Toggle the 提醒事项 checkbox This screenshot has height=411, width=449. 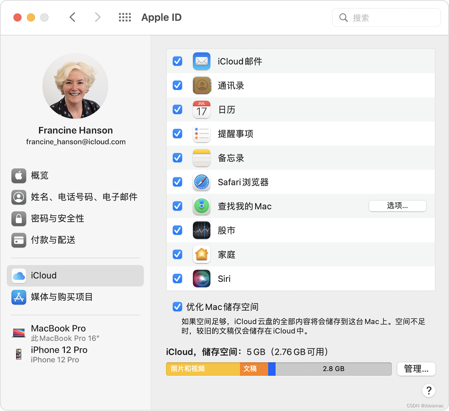point(177,134)
